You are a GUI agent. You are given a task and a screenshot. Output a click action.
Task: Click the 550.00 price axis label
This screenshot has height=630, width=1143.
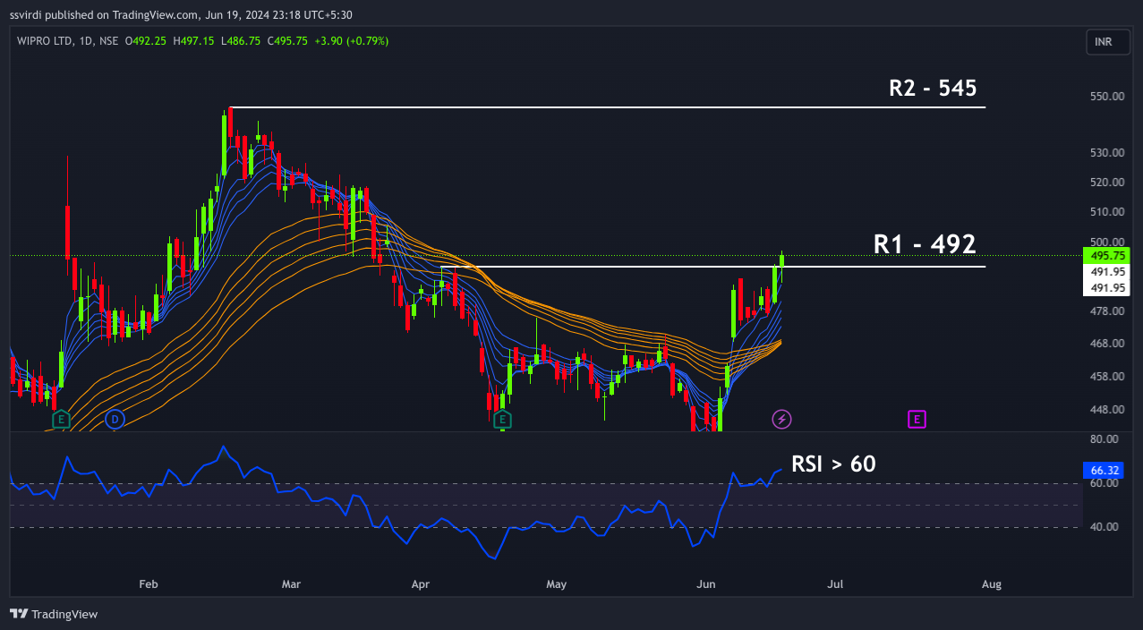(1105, 97)
